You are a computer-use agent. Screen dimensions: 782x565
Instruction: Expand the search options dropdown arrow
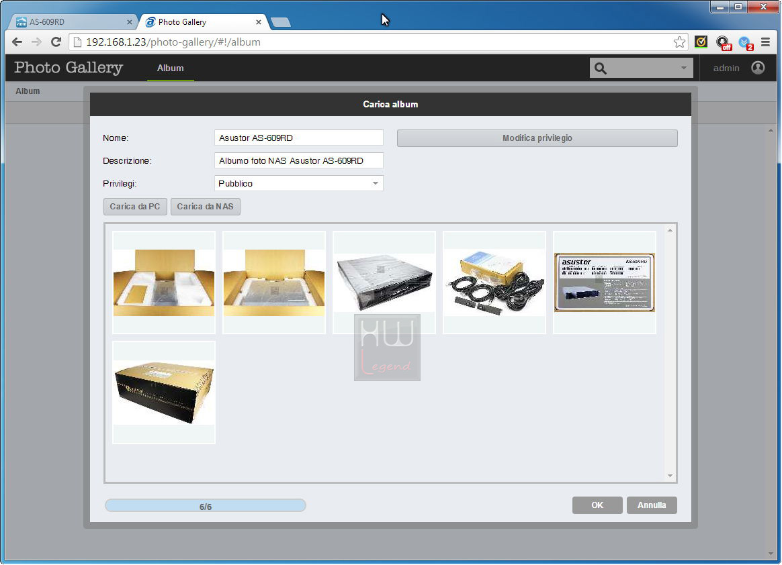pos(684,68)
